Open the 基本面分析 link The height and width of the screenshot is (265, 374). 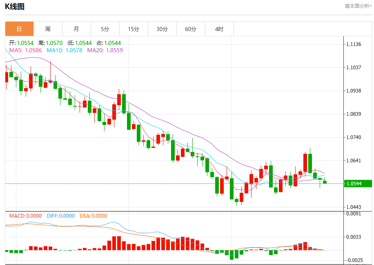point(358,6)
